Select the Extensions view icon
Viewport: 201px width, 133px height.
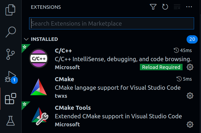[x=10, y=99]
